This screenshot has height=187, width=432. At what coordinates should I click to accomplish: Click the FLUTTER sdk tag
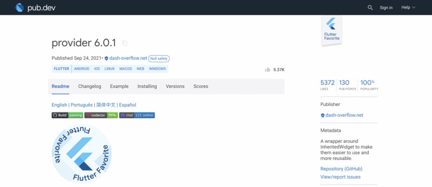click(61, 69)
